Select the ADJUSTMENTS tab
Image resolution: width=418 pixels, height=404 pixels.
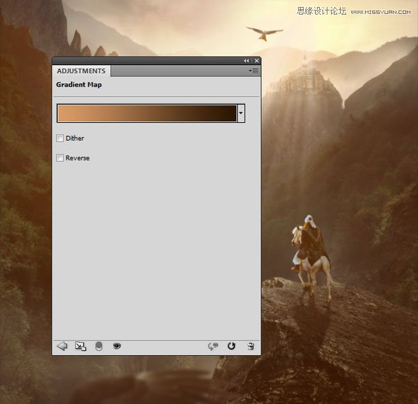(82, 71)
